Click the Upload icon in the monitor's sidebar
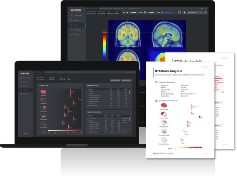 (72, 20)
